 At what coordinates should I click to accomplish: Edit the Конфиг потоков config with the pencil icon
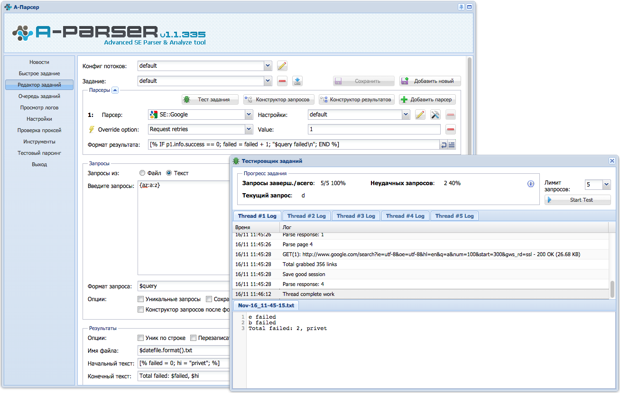[x=282, y=66]
